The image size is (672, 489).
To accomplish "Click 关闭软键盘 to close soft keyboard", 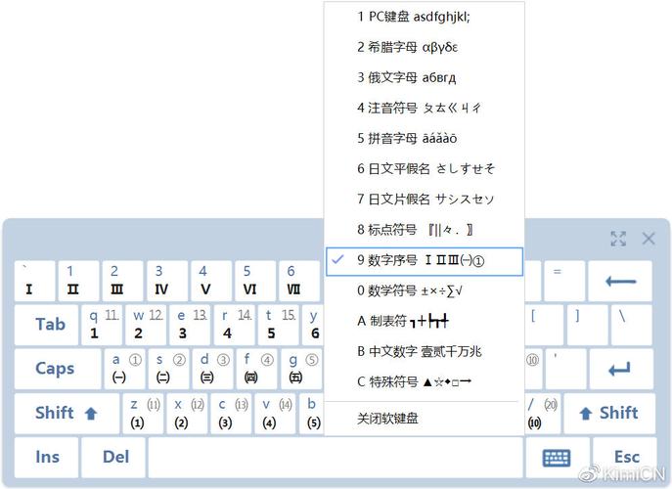I will 425,419.
